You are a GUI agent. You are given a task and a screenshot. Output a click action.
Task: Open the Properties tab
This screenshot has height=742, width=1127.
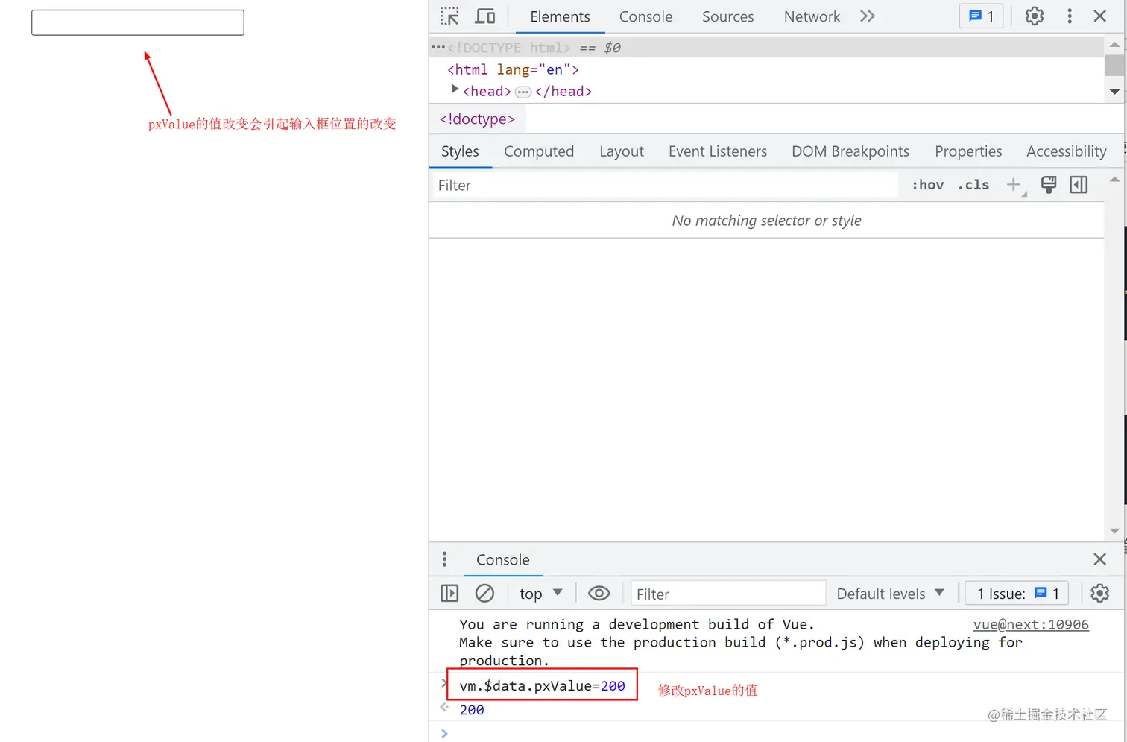point(968,151)
